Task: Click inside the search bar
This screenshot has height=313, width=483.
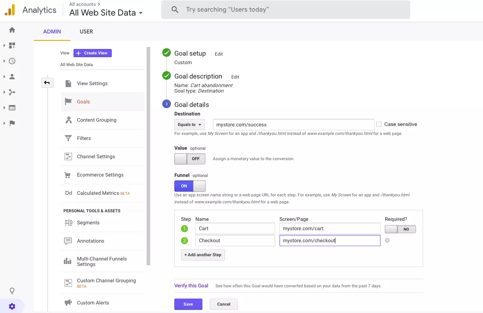Action: [285, 9]
